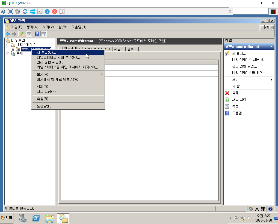Select the DFS 관리 root tree item

18,41
